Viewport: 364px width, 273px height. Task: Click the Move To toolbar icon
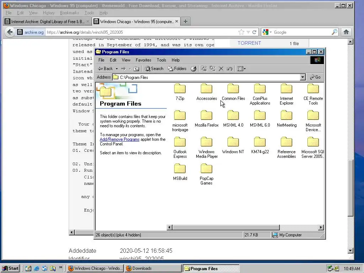click(x=204, y=69)
